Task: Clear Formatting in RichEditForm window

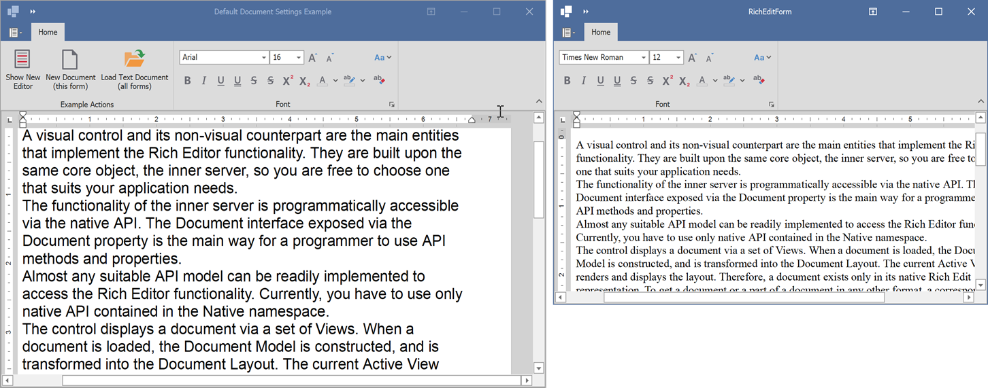Action: 759,80
